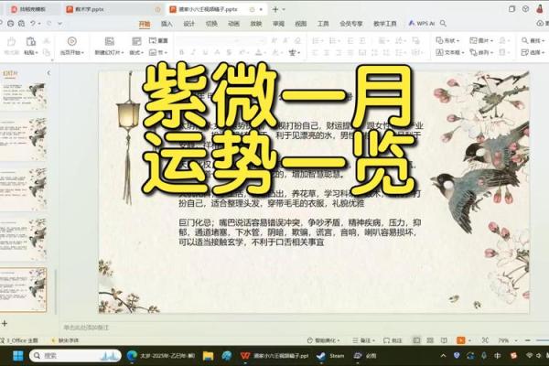This screenshot has width=549, height=366.
Task: Open the 动画 (Animation) ribbon tab
Action: (233, 24)
